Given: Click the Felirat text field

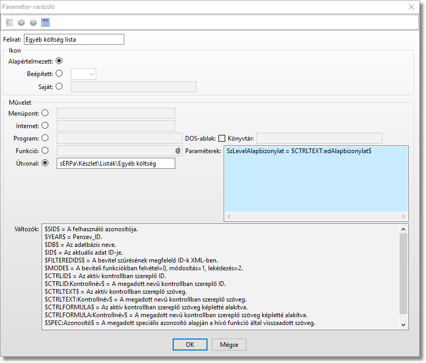Looking at the screenshot, I should 74,40.
